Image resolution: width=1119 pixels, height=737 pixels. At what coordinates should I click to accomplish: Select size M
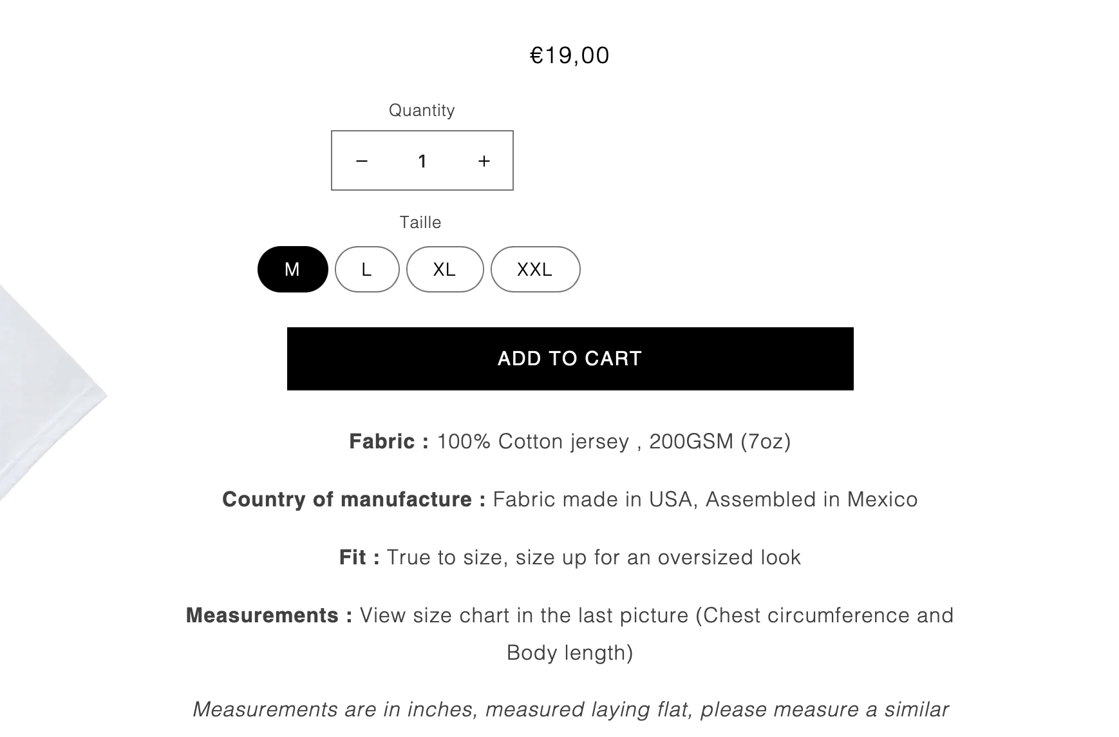[x=292, y=269]
